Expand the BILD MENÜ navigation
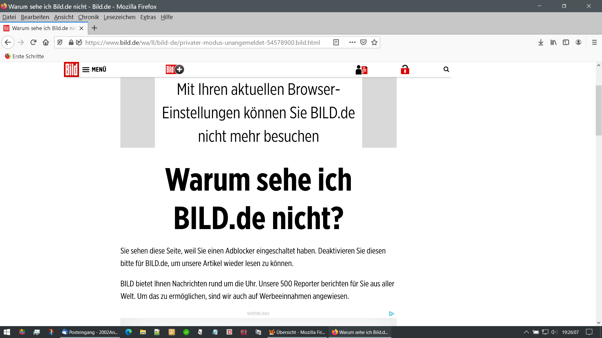 coord(94,69)
